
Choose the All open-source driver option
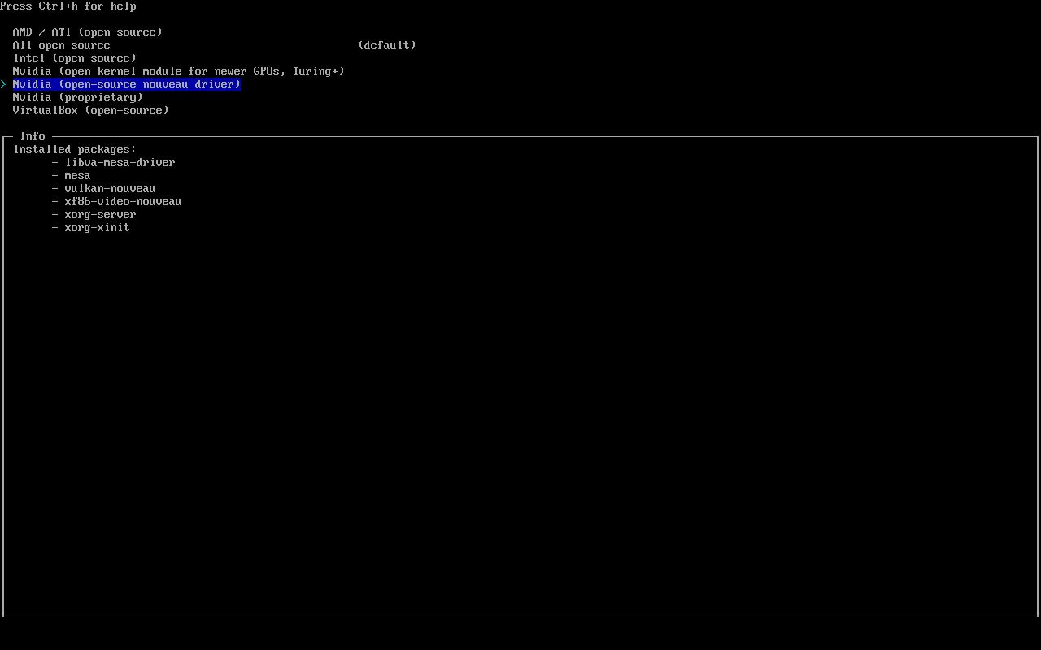(61, 45)
